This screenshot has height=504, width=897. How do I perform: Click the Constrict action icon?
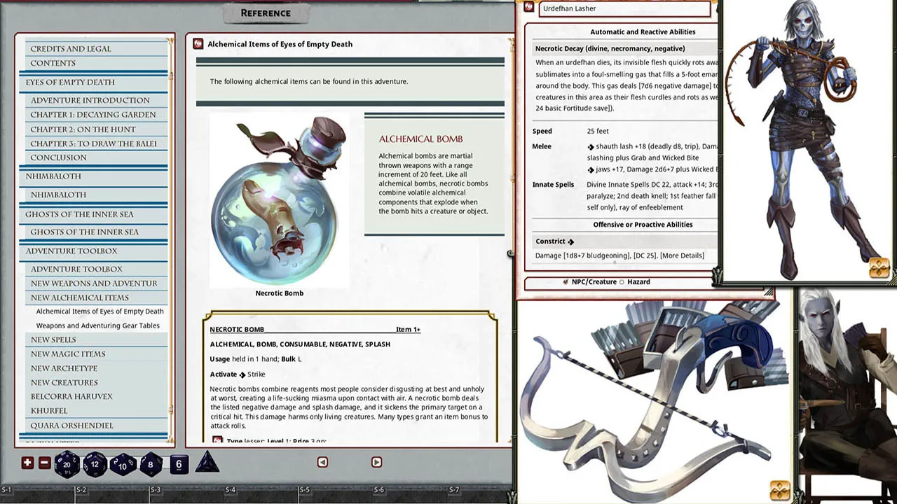tap(570, 241)
